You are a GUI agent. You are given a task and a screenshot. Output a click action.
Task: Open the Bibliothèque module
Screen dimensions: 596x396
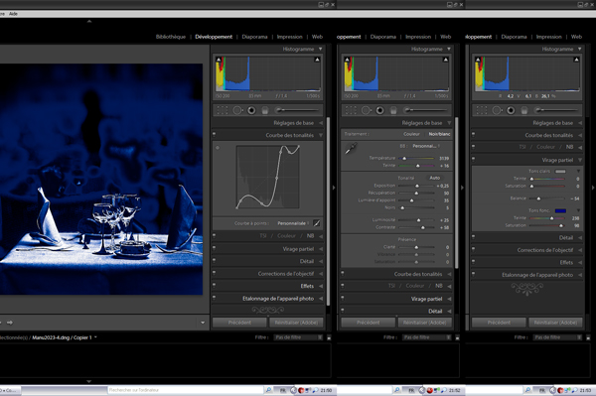click(171, 37)
